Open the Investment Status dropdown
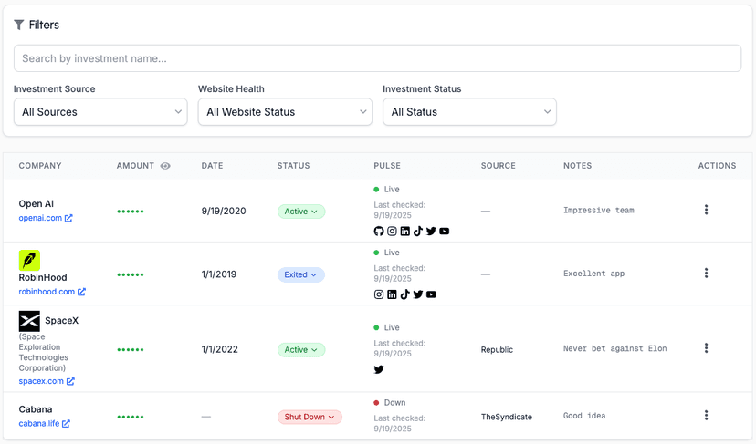The width and height of the screenshot is (756, 444). point(469,112)
